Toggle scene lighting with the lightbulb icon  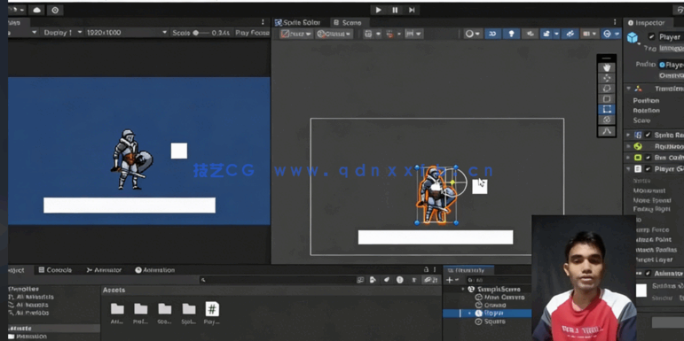tap(511, 34)
